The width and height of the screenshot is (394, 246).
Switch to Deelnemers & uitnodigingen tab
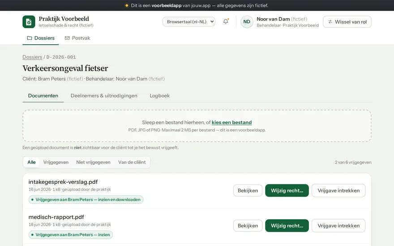(104, 96)
